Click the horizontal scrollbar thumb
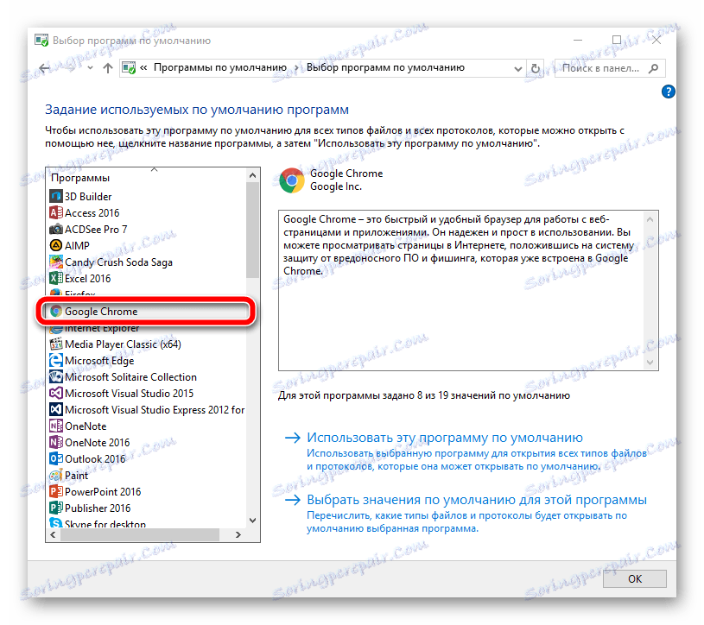 (140, 535)
